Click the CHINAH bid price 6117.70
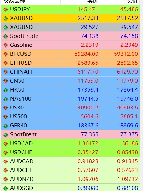The width and height of the screenshot is (143, 191). (88, 72)
